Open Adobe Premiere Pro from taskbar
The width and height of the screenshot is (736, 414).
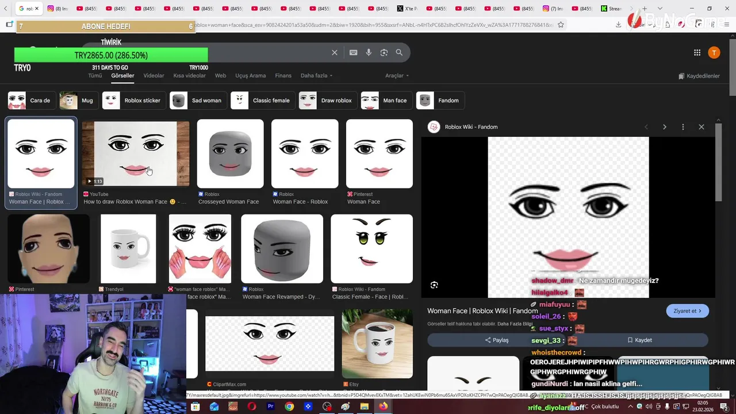pyautogui.click(x=270, y=407)
